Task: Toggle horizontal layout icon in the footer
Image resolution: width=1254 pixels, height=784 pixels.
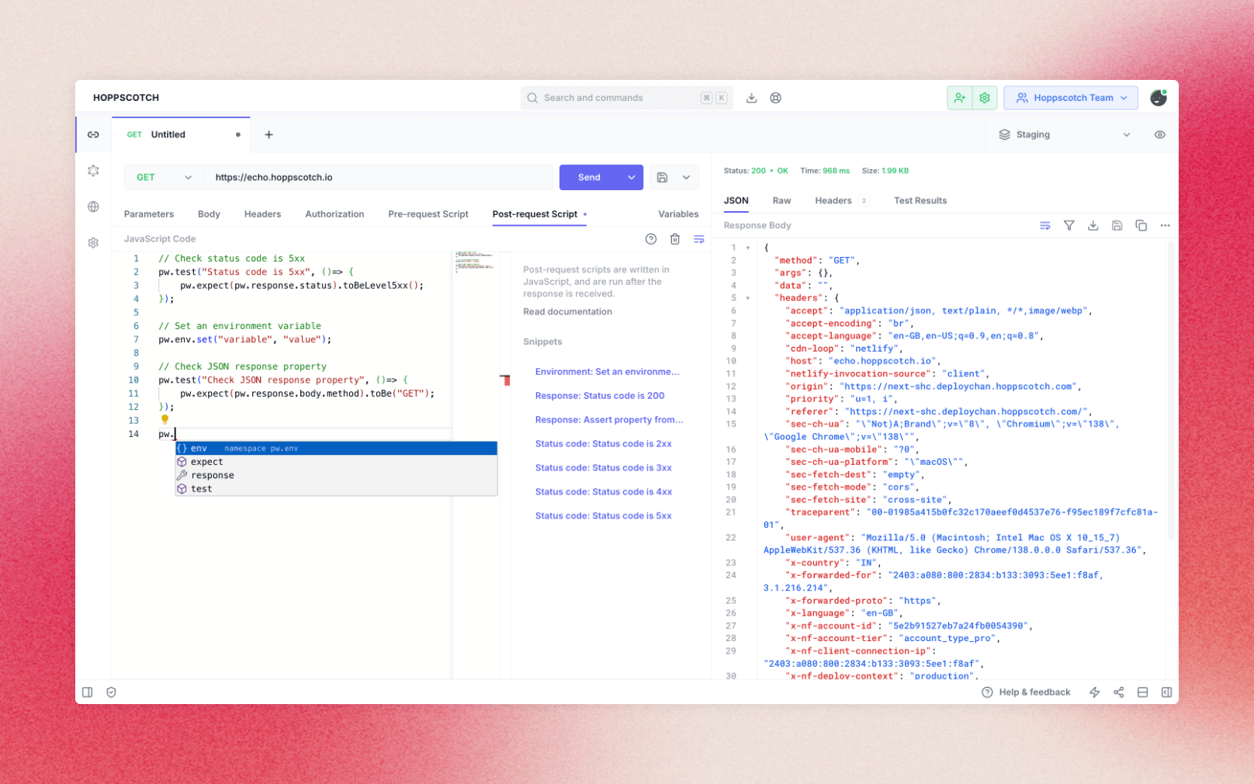Action: coord(1143,692)
